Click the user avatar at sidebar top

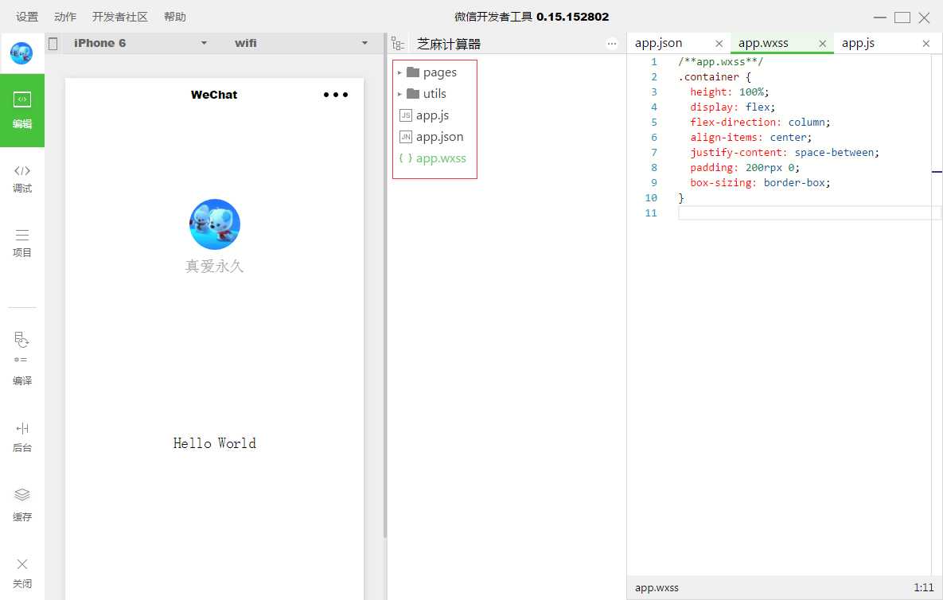[21, 53]
